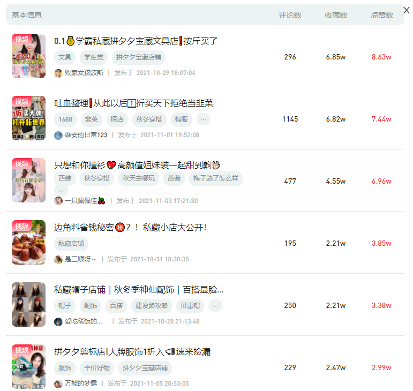Image resolution: width=413 pixels, height=391 pixels.
Task: Open the 文具 tag
Action: 65,57
